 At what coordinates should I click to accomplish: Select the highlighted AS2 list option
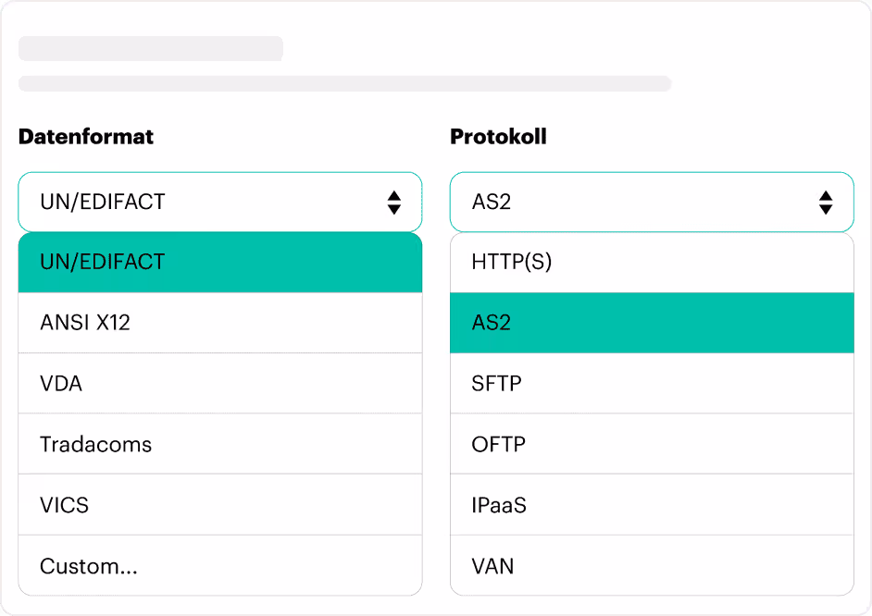[652, 323]
